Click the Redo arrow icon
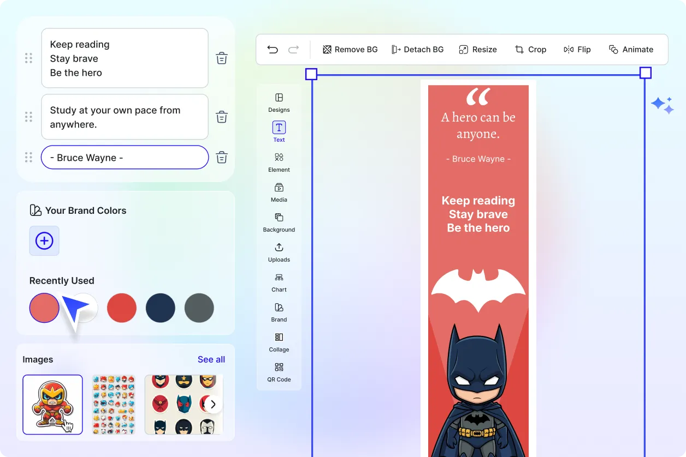Screen dimensions: 686x457 click(293, 50)
